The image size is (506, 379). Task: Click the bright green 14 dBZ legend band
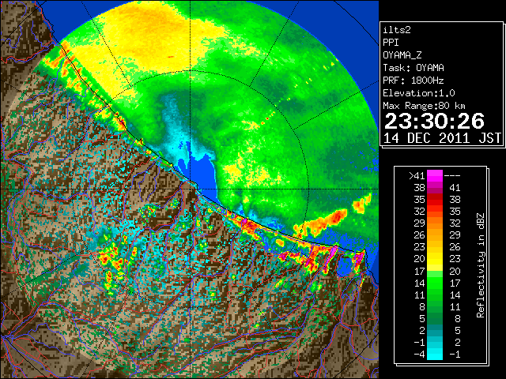click(435, 283)
